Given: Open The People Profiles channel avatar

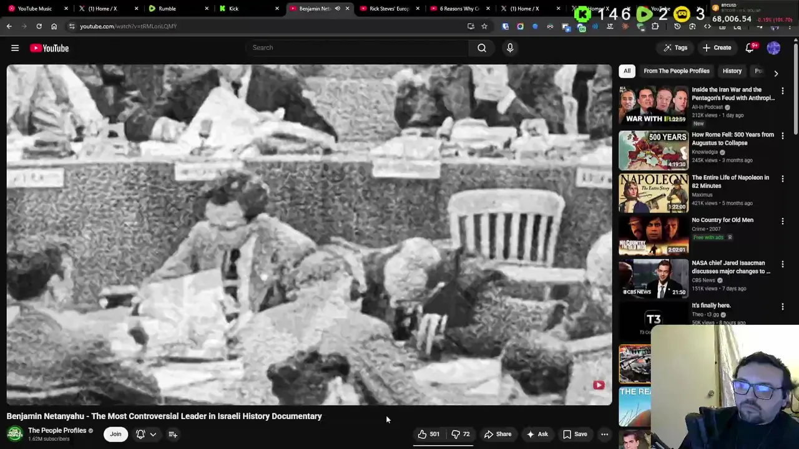Looking at the screenshot, I should pos(15,434).
